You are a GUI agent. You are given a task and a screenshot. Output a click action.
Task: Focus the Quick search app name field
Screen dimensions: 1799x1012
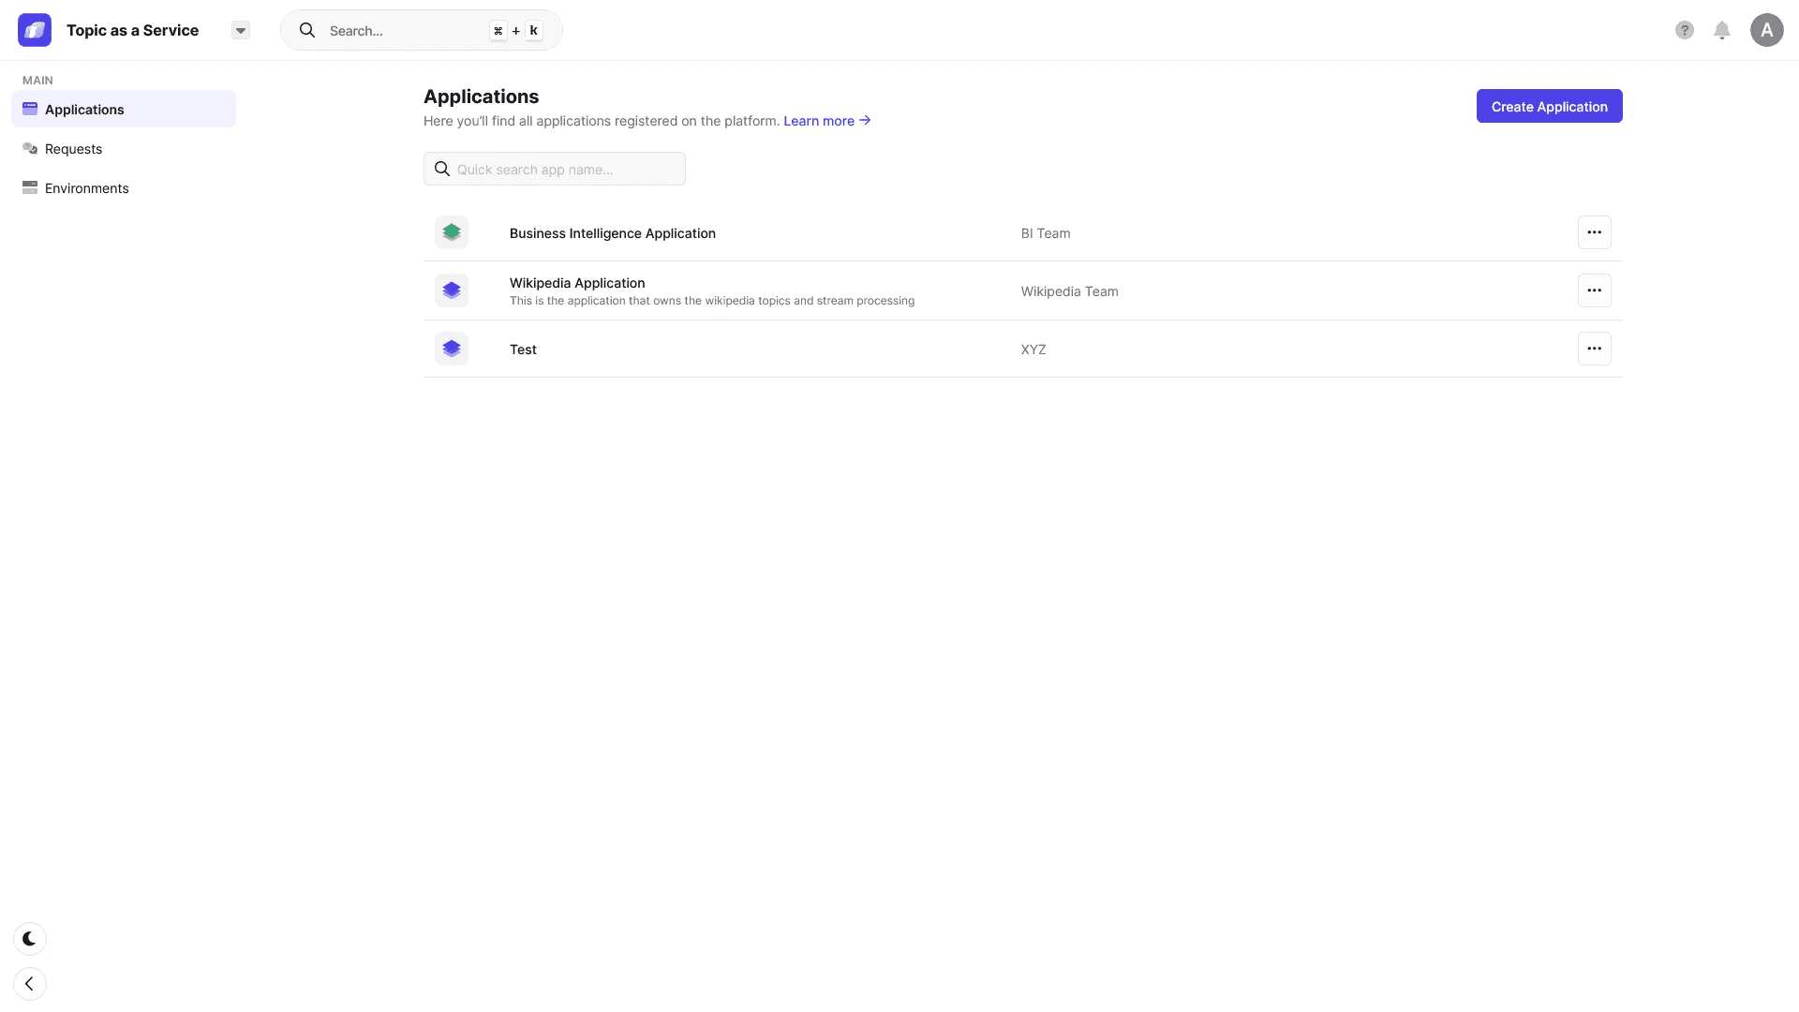pyautogui.click(x=562, y=170)
